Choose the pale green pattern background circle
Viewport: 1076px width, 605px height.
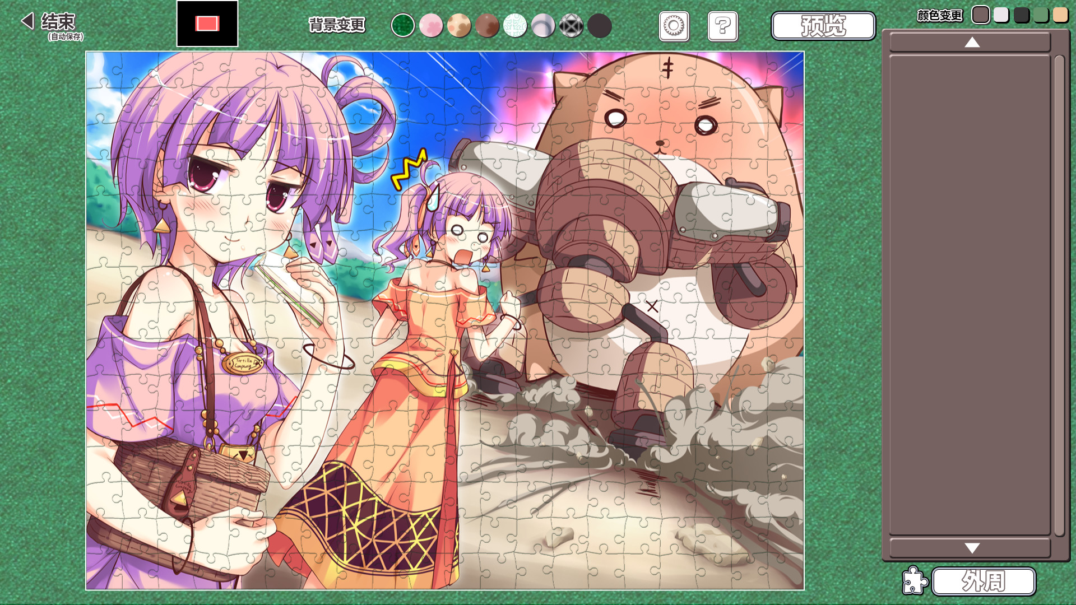pyautogui.click(x=514, y=26)
